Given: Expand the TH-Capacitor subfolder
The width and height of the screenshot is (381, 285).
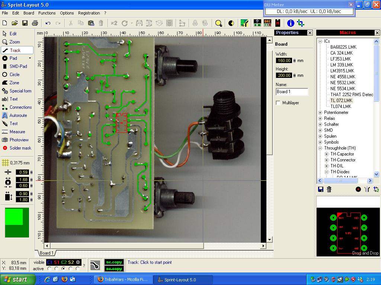Looking at the screenshot, I should click(327, 154).
